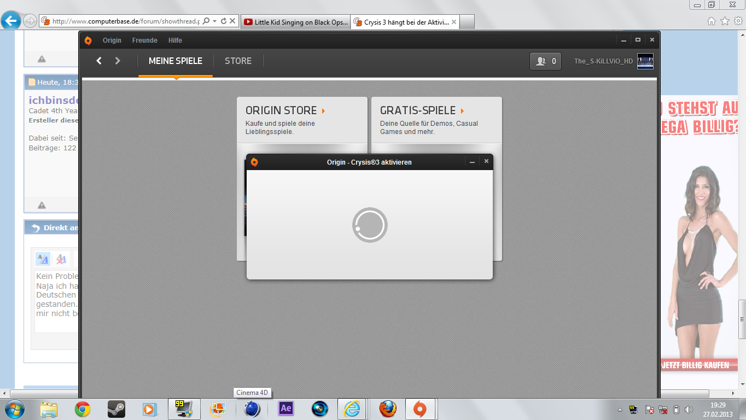Refresh the page in Internet Explorer
Viewport: 746px width, 420px height.
click(x=224, y=21)
